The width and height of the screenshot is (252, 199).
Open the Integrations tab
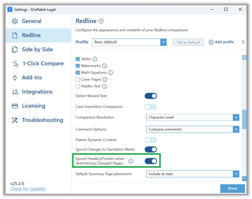(38, 92)
